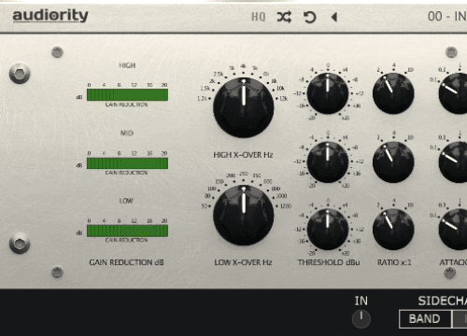Image resolution: width=467 pixels, height=336 pixels.
Task: Click the 'GAIN REDUCTION dB' label
Action: pos(126,262)
